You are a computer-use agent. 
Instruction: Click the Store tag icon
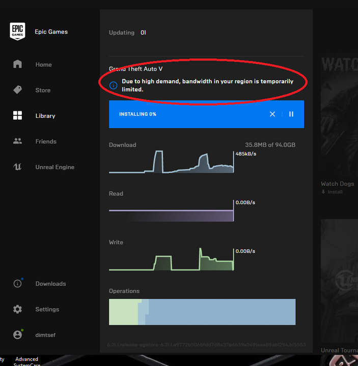(x=17, y=89)
